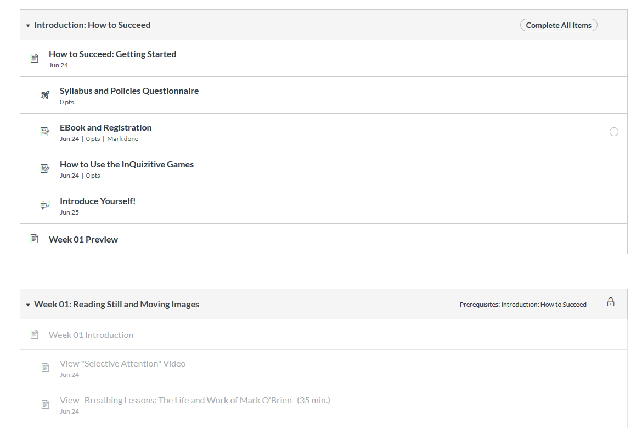Click the page icon beside Week 01 Preview

(35, 239)
